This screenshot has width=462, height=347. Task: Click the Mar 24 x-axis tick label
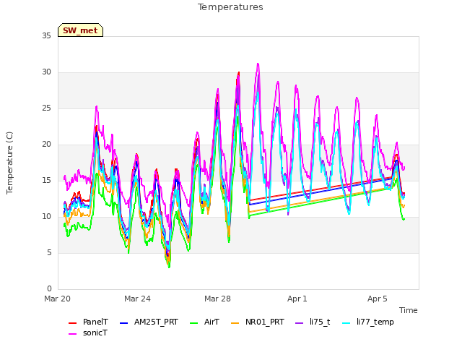click(137, 299)
